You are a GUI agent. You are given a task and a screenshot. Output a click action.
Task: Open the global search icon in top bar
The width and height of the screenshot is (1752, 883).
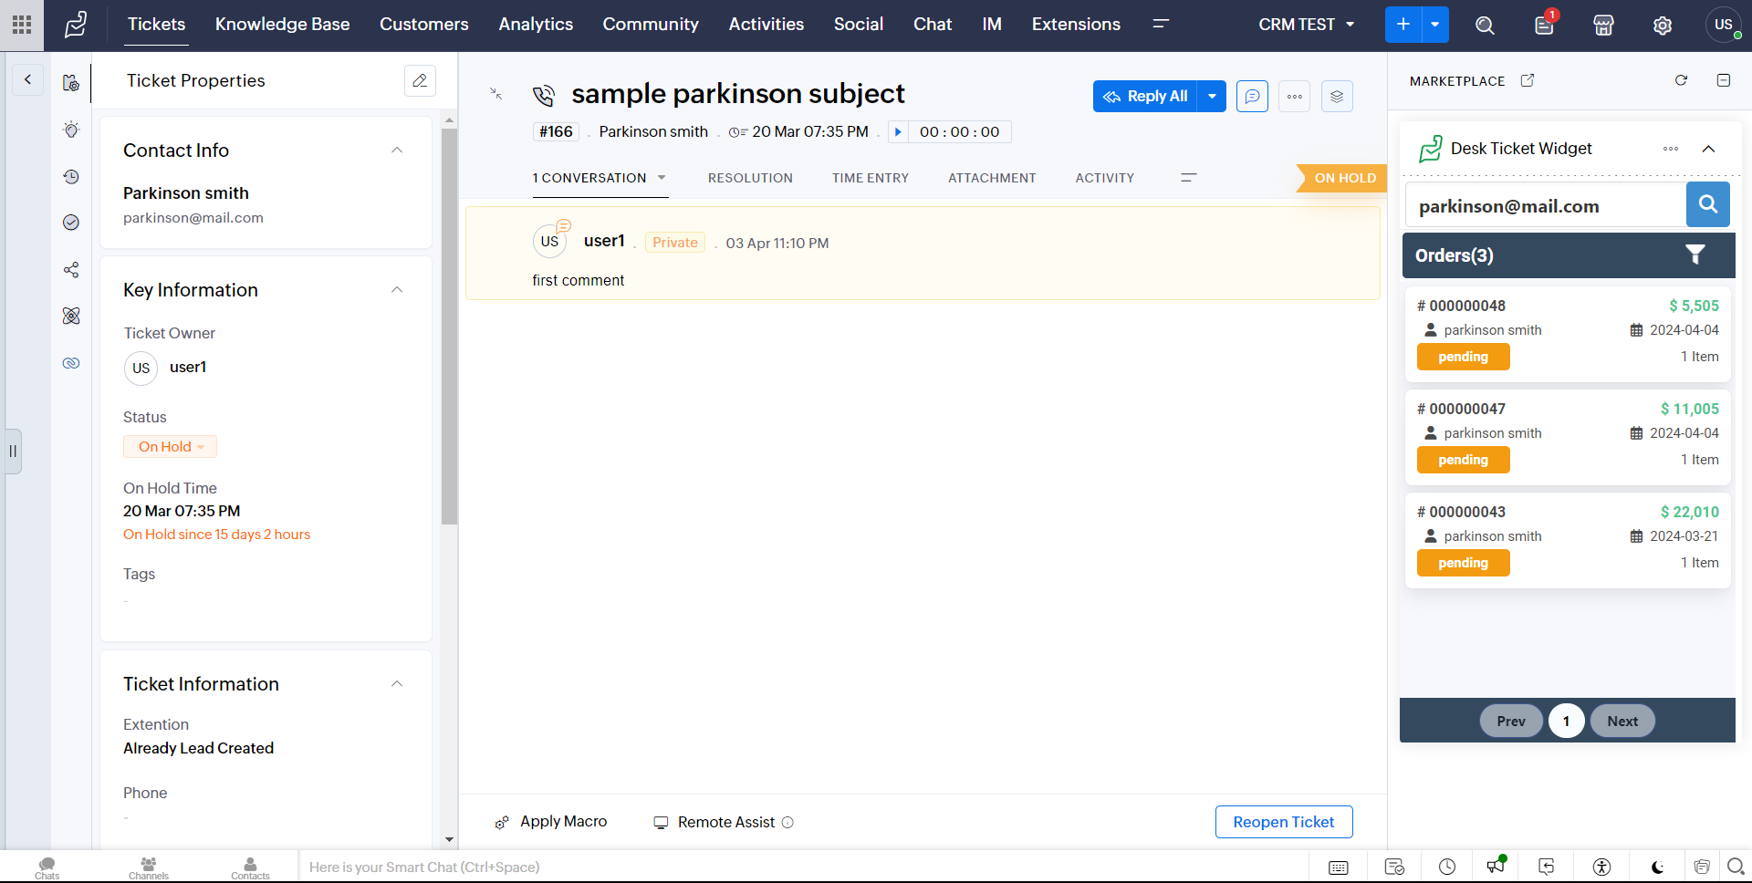click(1485, 26)
